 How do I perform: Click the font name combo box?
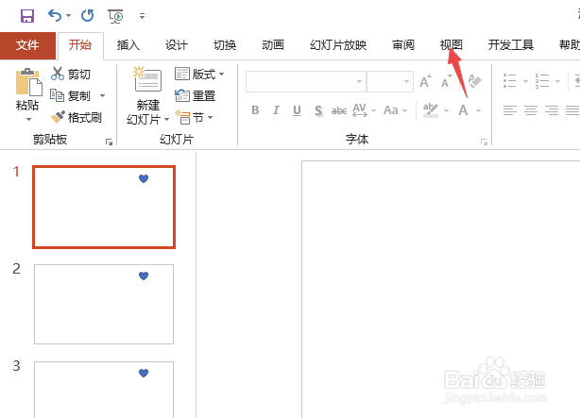(306, 81)
